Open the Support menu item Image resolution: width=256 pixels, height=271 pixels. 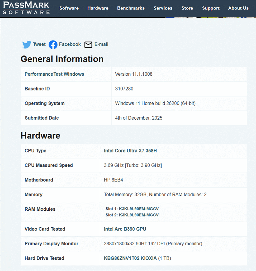pyautogui.click(x=211, y=8)
